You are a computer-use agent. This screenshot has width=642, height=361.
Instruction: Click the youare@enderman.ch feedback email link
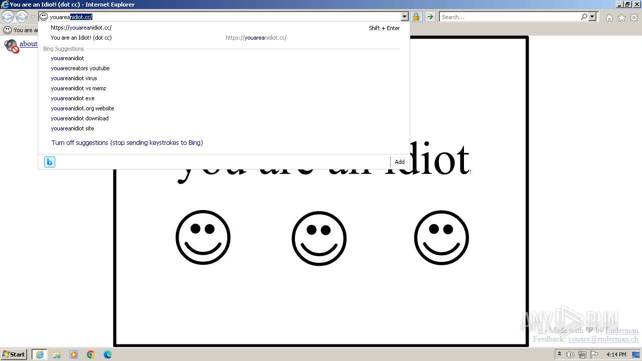click(603, 339)
